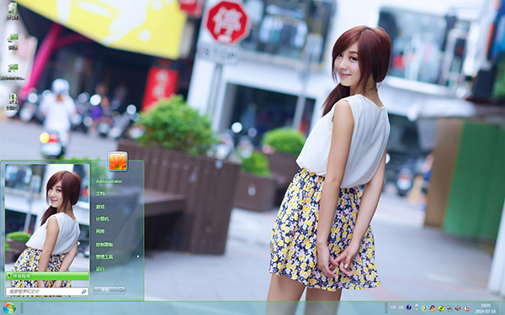Image resolution: width=505 pixels, height=315 pixels.
Task: Click the QQ penguin tray icon
Action: [433, 308]
